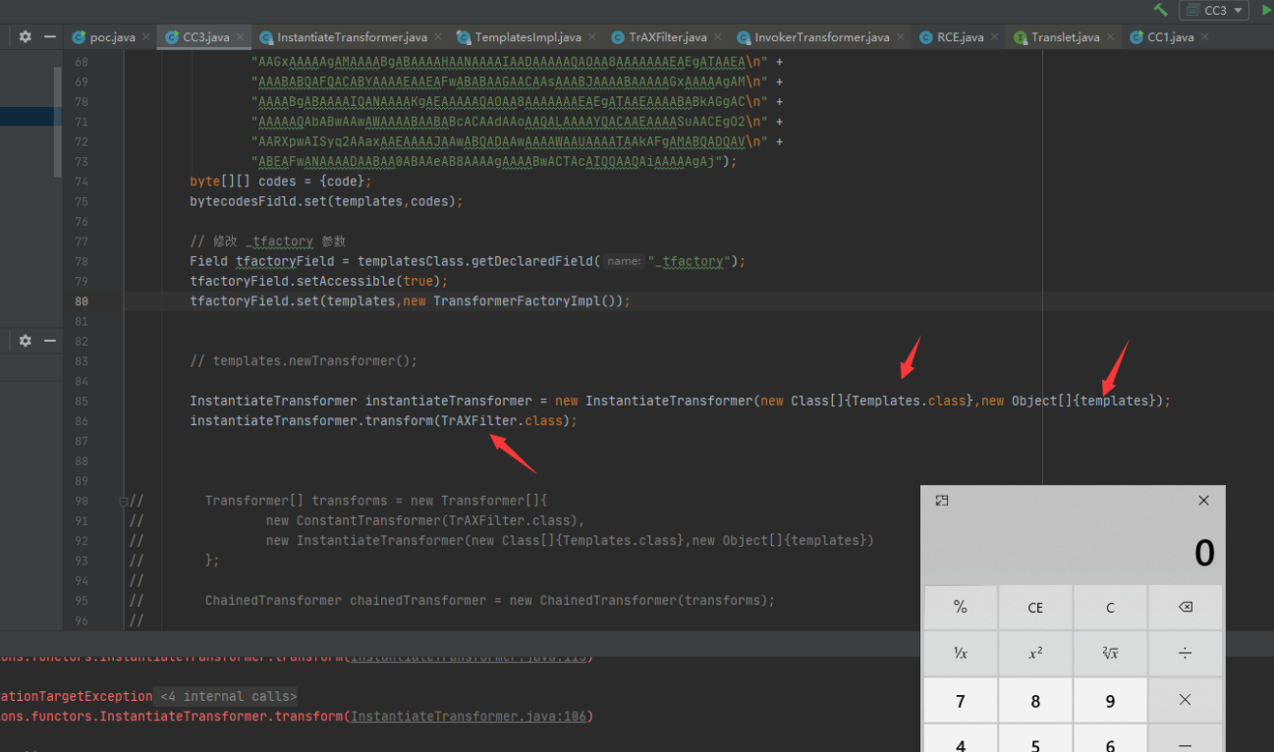Click the Calculator display showing 0
The height and width of the screenshot is (752, 1274).
pyautogui.click(x=1204, y=554)
